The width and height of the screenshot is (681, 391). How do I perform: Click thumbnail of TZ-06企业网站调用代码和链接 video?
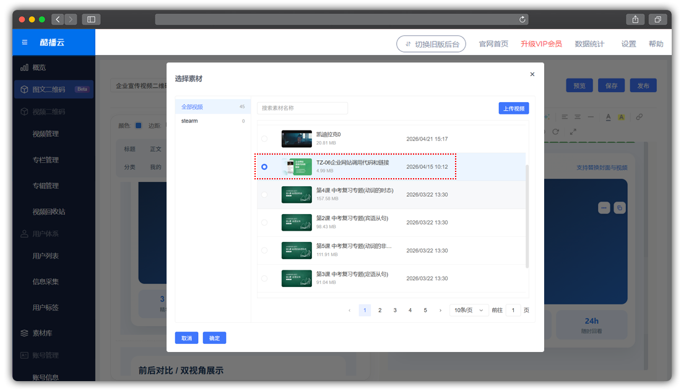[297, 167]
